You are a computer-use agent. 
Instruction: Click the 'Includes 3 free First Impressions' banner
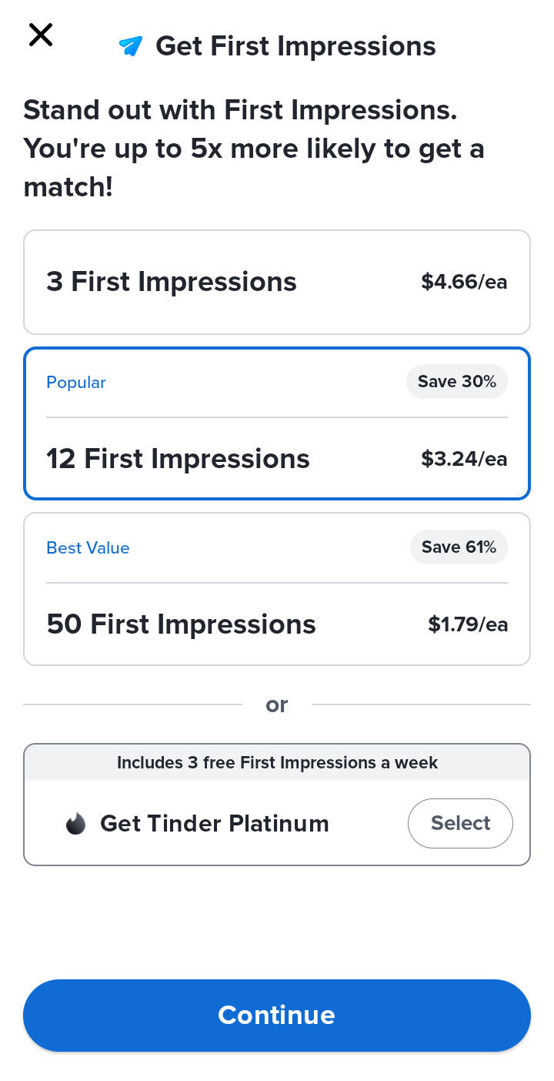(277, 763)
